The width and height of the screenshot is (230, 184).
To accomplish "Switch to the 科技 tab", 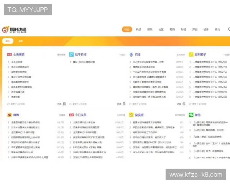I will point(138,30).
